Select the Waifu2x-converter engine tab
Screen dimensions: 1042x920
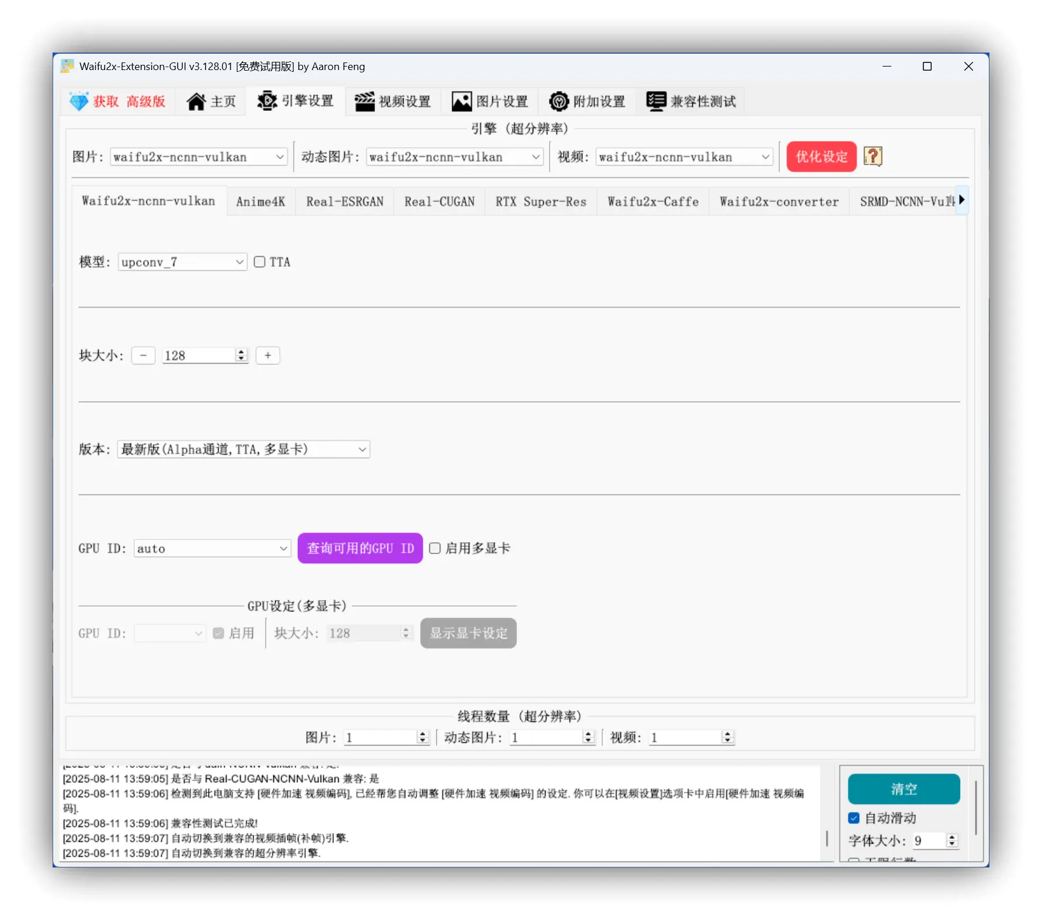pyautogui.click(x=779, y=201)
